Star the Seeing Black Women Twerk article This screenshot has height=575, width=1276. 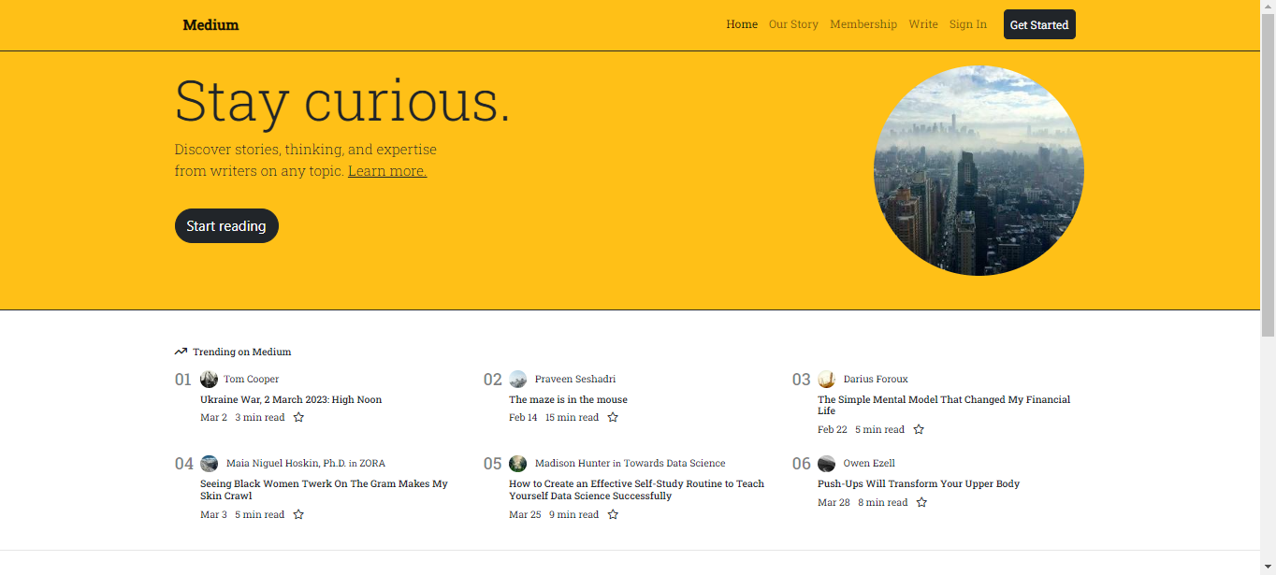[298, 514]
